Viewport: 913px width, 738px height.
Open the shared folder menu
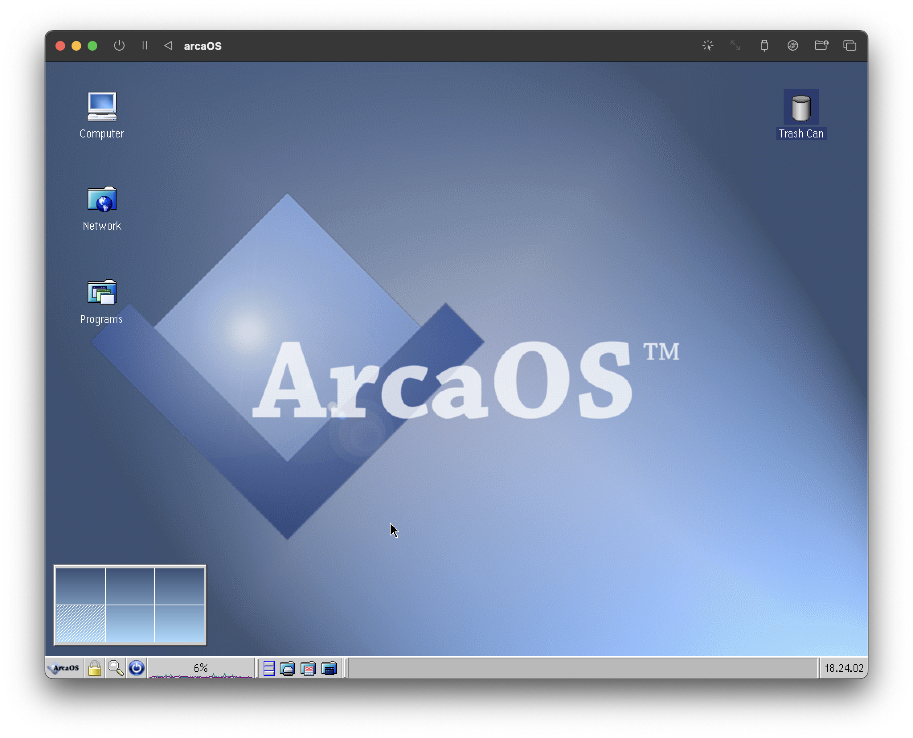tap(821, 45)
